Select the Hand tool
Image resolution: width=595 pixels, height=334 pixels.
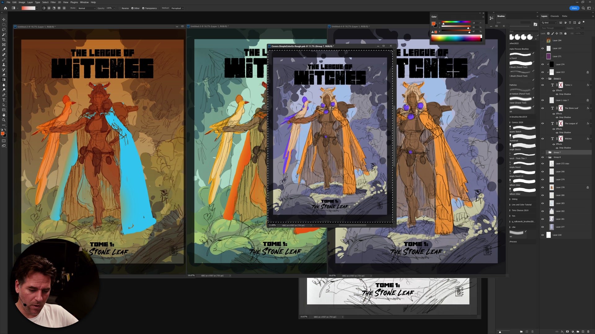coord(4,115)
